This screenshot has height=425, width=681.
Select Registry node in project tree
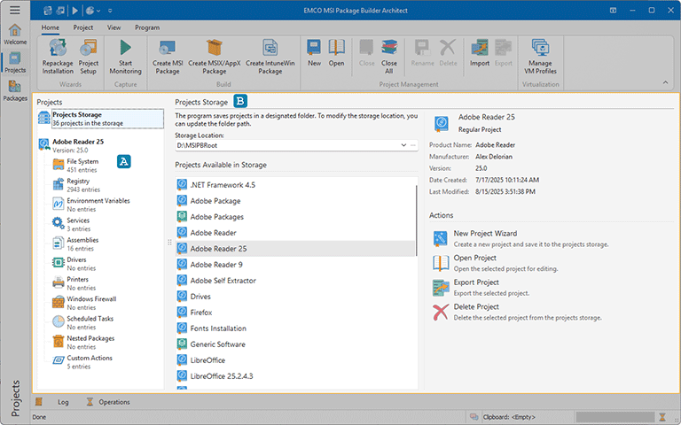(x=78, y=182)
